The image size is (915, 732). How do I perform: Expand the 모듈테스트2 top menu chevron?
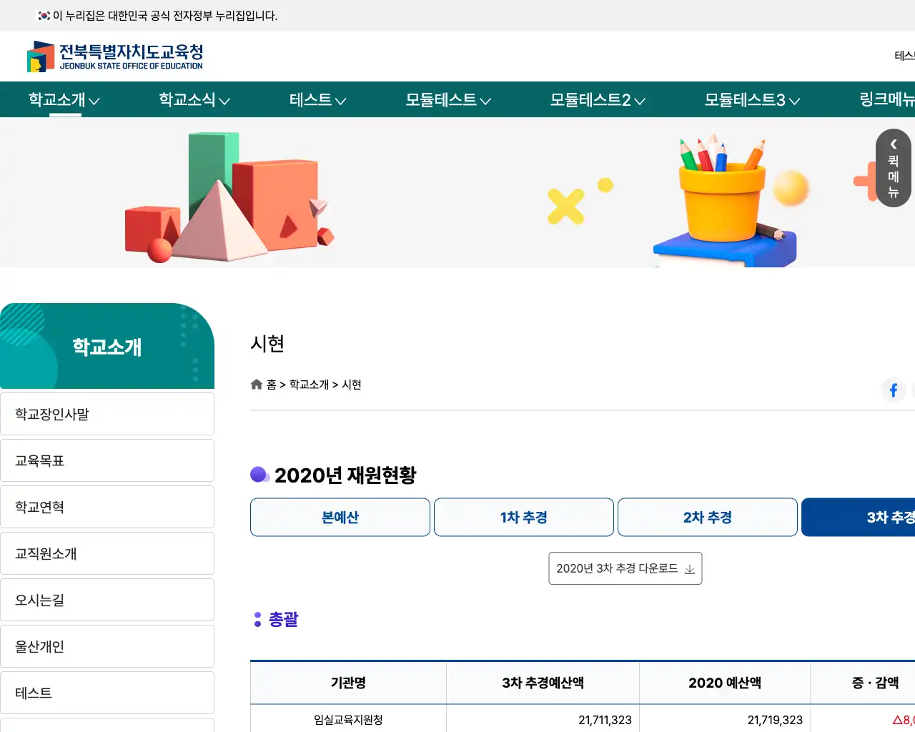(640, 102)
